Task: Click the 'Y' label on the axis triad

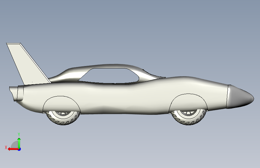Action: pos(19,135)
